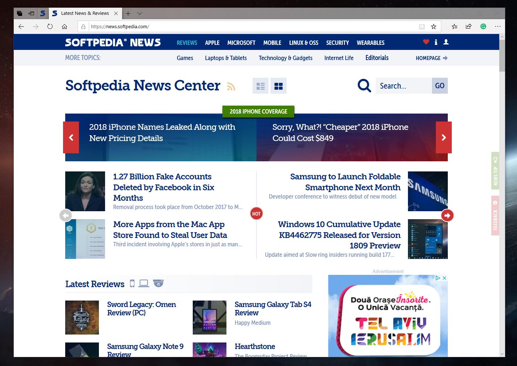This screenshot has height=366, width=517.
Task: Show next slide with red right arrow
Action: (444, 137)
